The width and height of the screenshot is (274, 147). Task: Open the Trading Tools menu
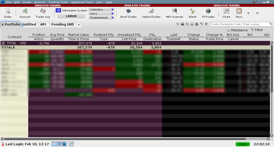[58, 2]
